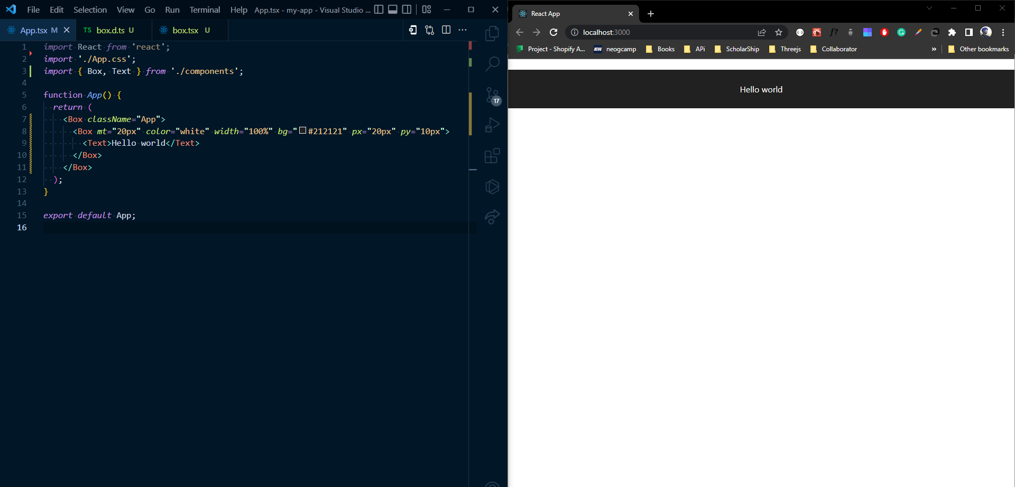Open the ScholarShip bookmark folder

[x=736, y=49]
